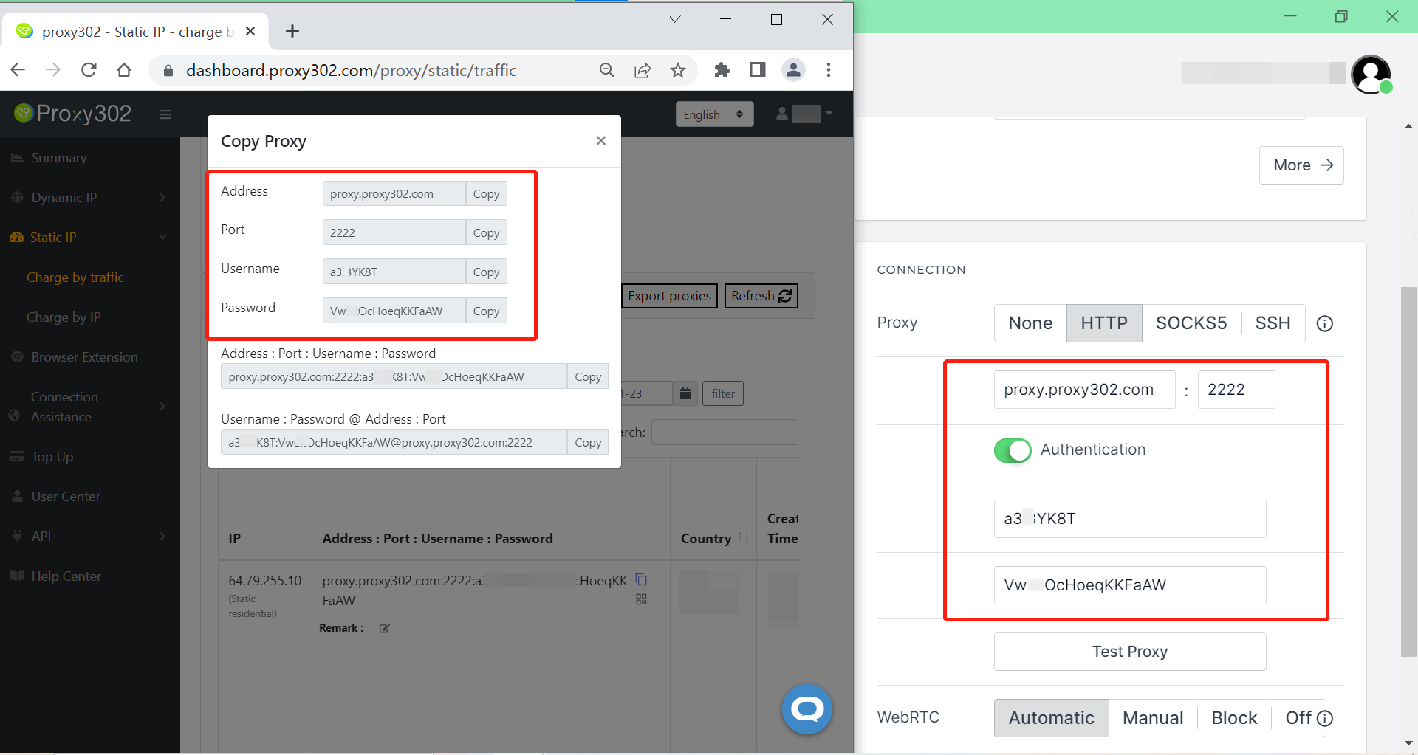1418x755 pixels.
Task: Click the site lock icon
Action: pyautogui.click(x=168, y=70)
